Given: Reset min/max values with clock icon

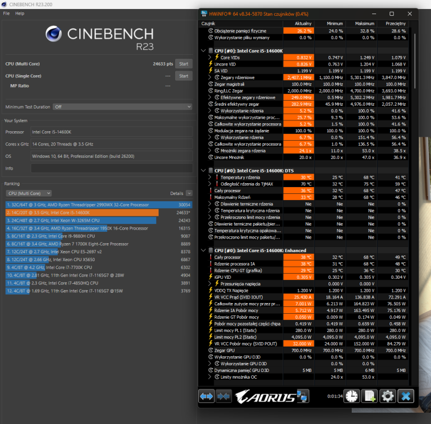Looking at the screenshot, I should [x=352, y=396].
